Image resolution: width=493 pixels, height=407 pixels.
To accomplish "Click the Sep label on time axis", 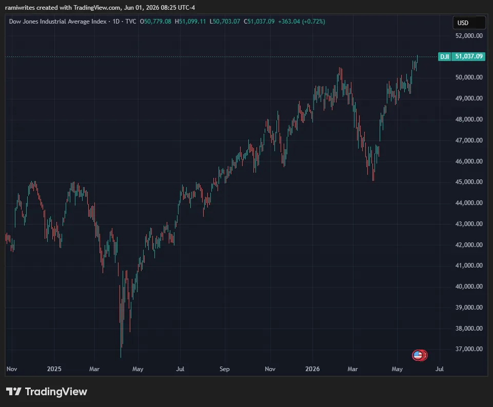I will pyautogui.click(x=225, y=369).
